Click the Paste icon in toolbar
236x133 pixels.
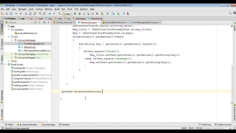click(35, 14)
